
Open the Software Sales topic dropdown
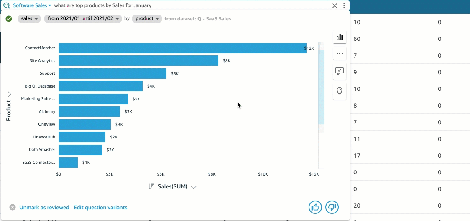point(32,5)
